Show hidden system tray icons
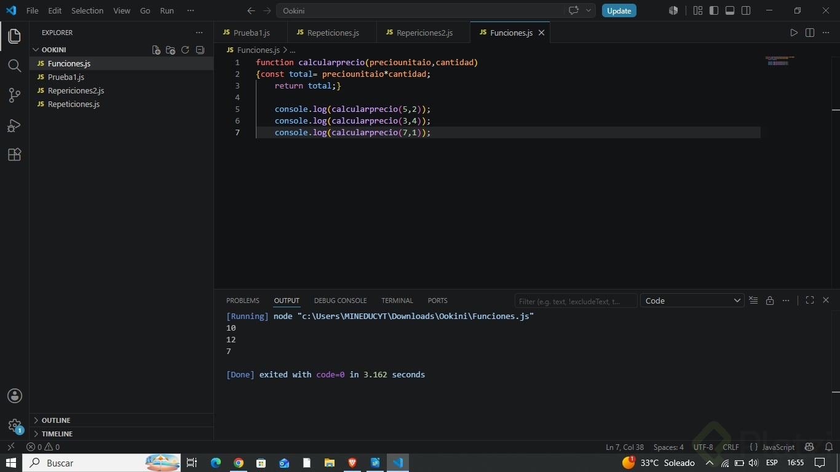This screenshot has width=840, height=472. tap(709, 463)
